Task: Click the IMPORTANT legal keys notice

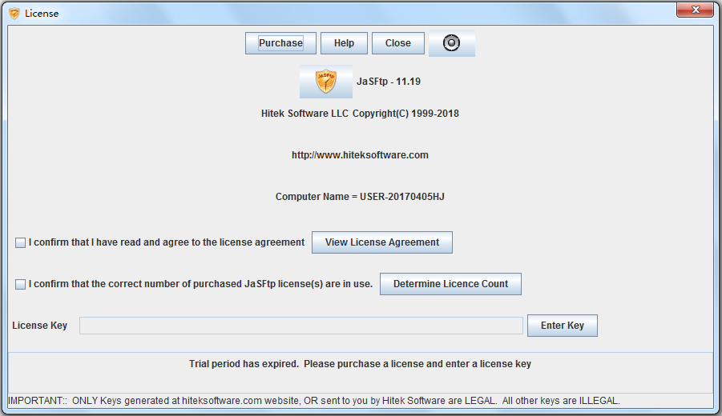Action: 314,401
